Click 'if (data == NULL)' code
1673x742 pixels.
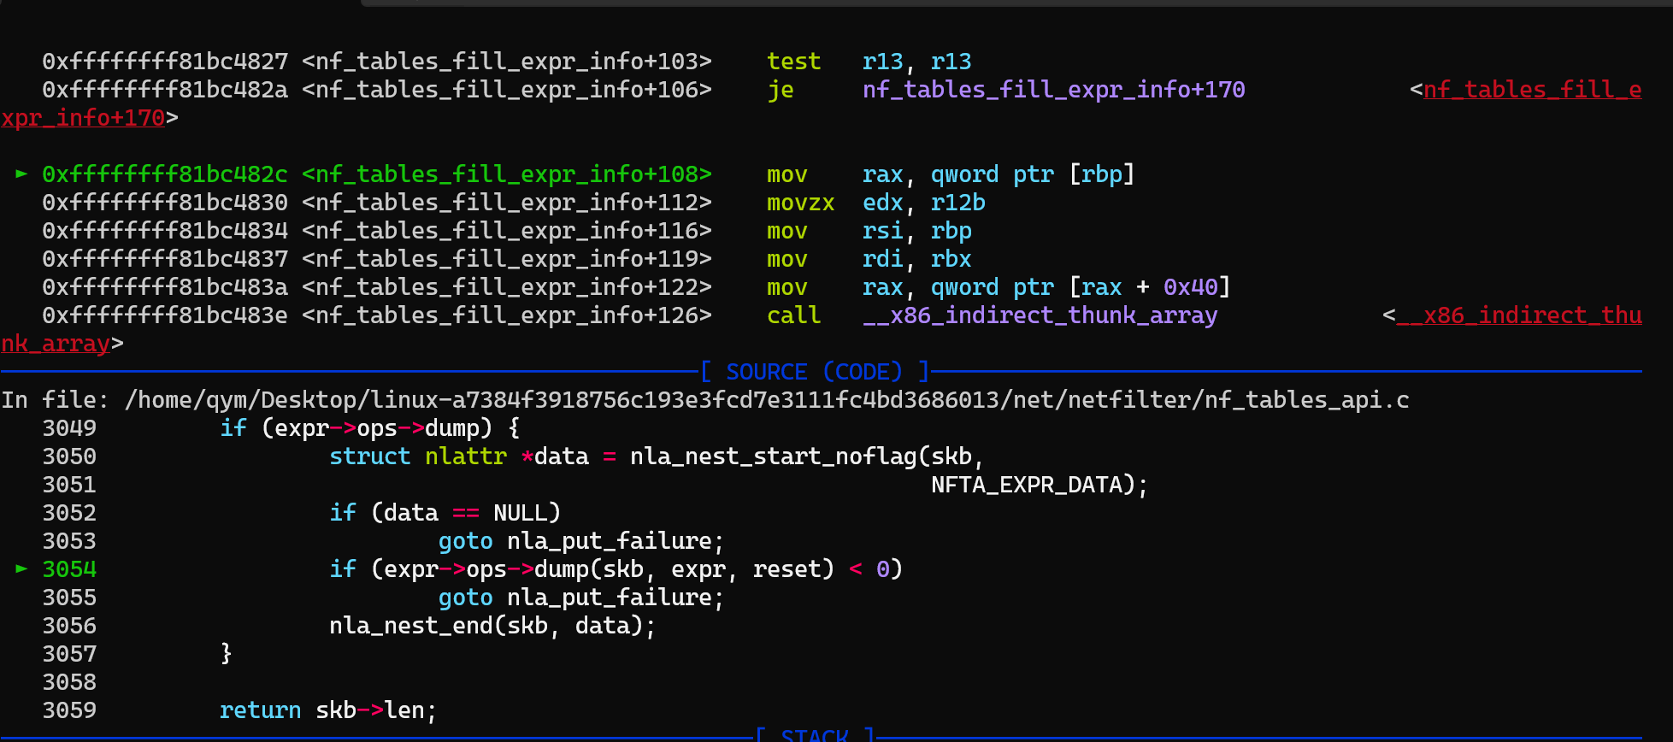(x=445, y=513)
